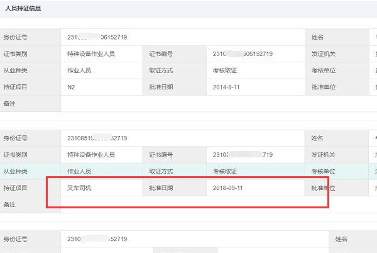Click 姓名 label in the N2 record
Screen dimensions: 377x253
coord(317,37)
